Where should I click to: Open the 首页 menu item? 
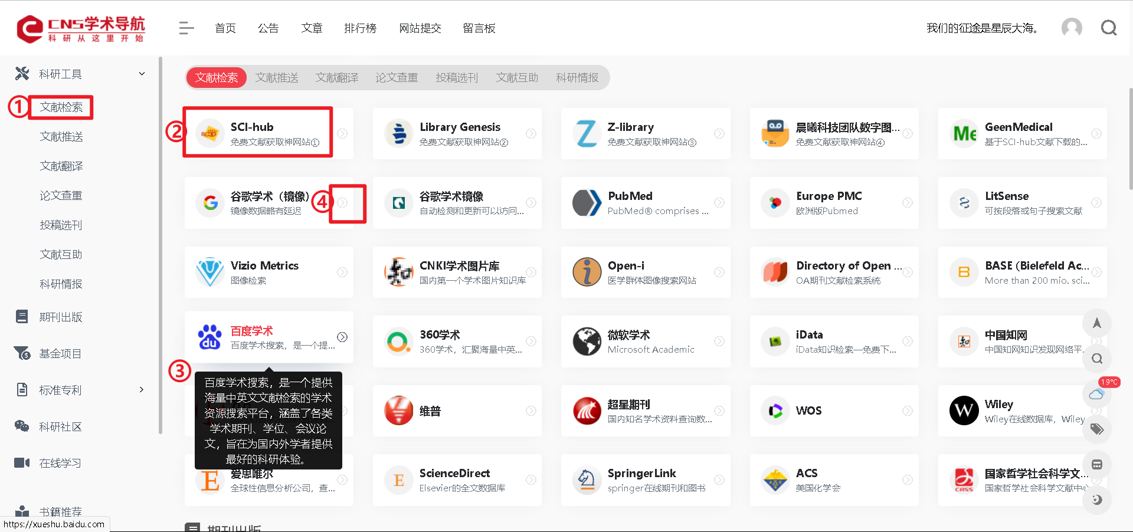pyautogui.click(x=225, y=28)
